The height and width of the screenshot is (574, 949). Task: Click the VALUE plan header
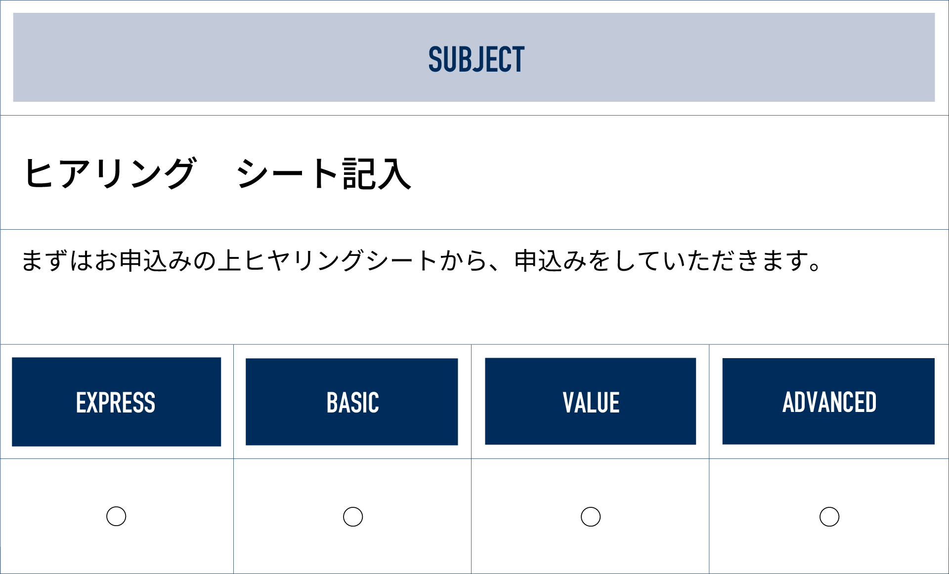(591, 402)
